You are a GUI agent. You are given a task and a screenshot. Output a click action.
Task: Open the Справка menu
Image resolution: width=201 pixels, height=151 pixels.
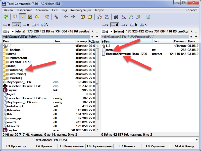pyautogui.click(x=191, y=10)
